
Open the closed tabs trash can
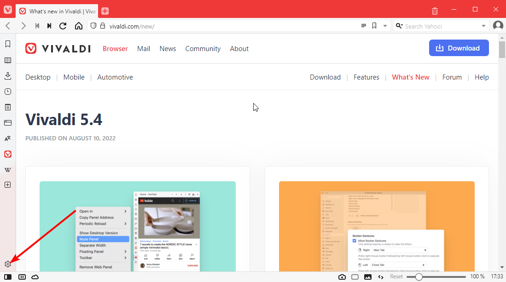435,11
